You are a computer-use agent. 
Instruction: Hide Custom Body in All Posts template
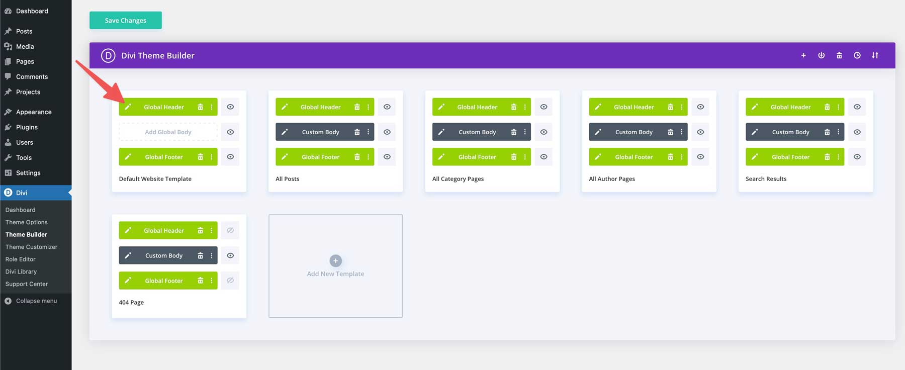[x=387, y=132]
